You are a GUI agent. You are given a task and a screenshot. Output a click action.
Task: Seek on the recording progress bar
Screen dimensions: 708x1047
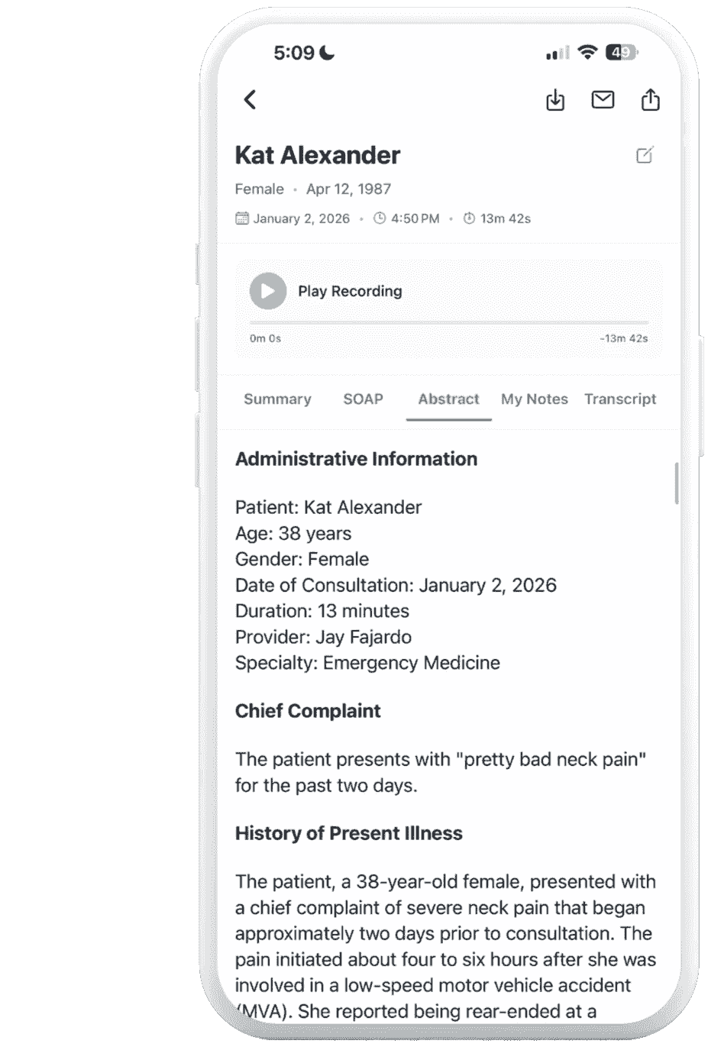coord(449,323)
